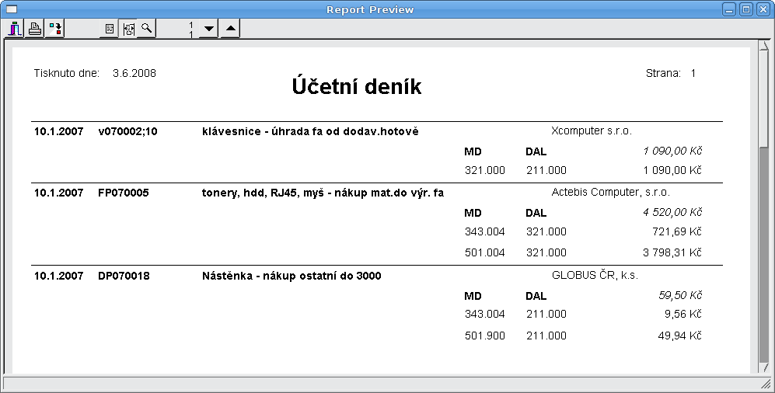Minimize the Report Preview window
This screenshot has height=393, width=775.
click(x=729, y=9)
